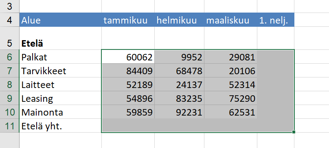Click the empty 1. nelj. cell in Palkat row

(276, 57)
